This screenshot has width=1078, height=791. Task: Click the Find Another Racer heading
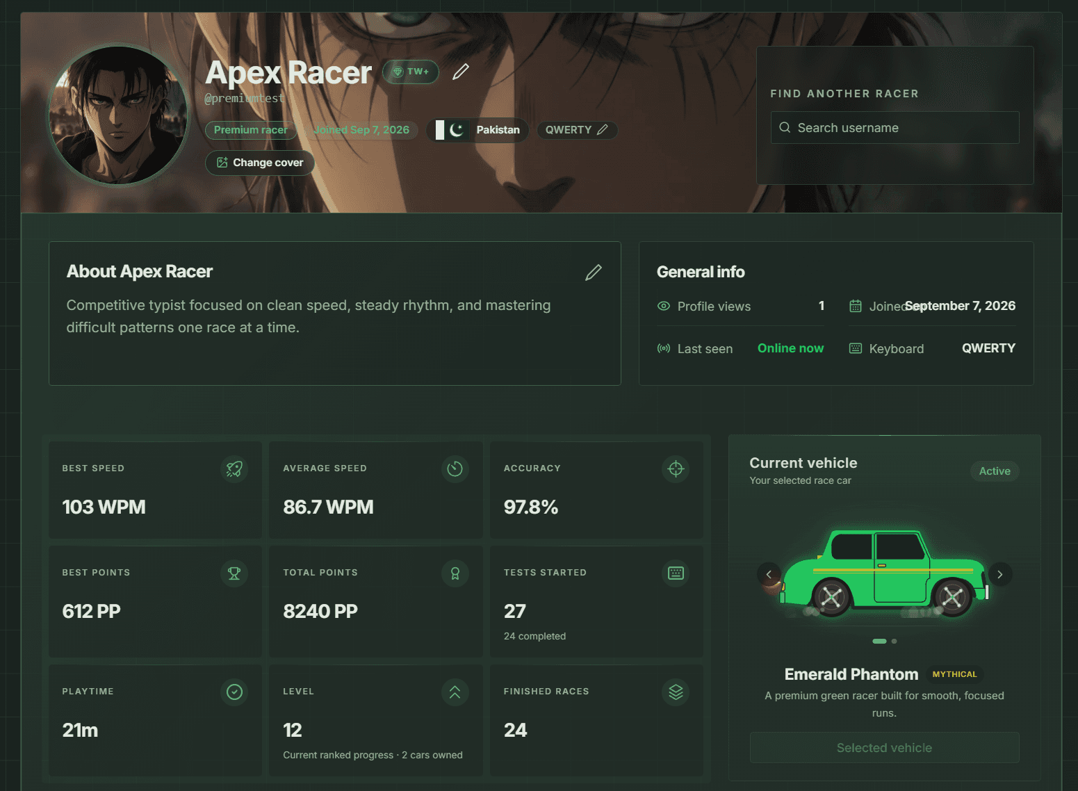click(844, 94)
